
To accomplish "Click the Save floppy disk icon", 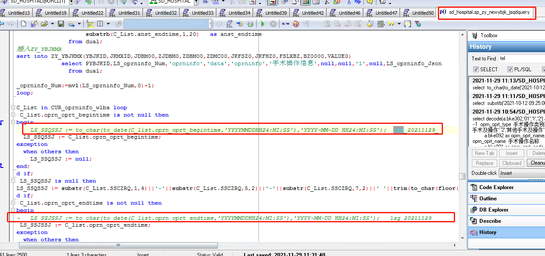I will click(x=61, y=24).
